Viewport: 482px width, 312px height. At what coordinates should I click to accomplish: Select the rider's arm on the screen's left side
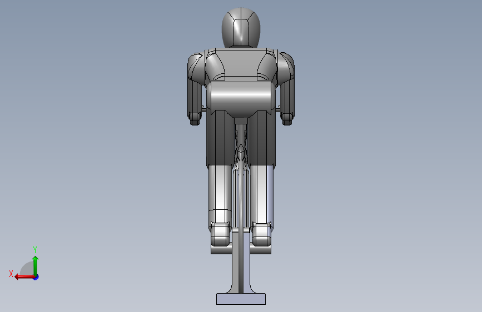click(x=196, y=89)
